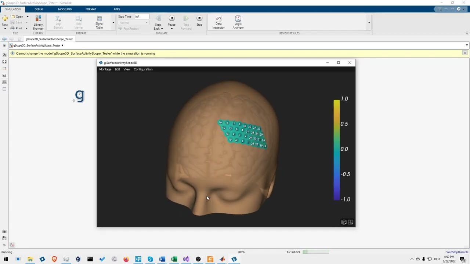Take a screenshot with the camera icon
The height and width of the screenshot is (264, 470).
pyautogui.click(x=4, y=231)
